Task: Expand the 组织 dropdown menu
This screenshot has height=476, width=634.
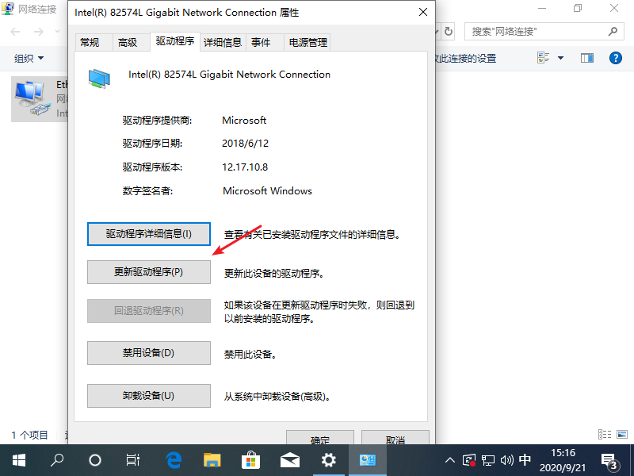Action: 29,59
